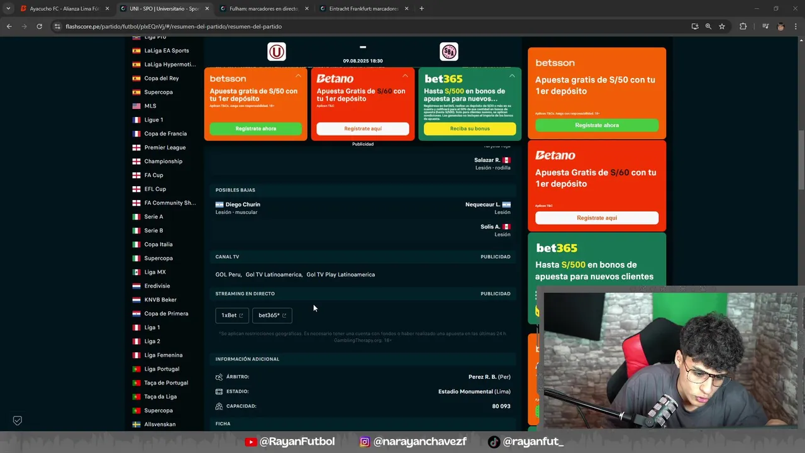Image resolution: width=805 pixels, height=453 pixels.
Task: Select Liga Portugal in sidebar
Action: tap(162, 369)
